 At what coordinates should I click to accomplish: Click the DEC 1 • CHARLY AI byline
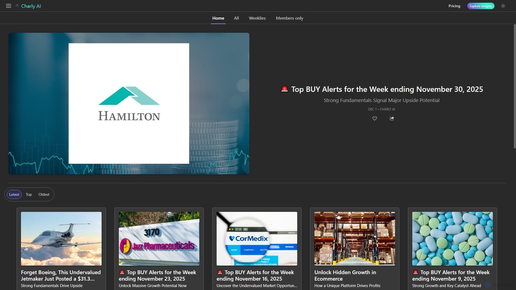tap(381, 109)
